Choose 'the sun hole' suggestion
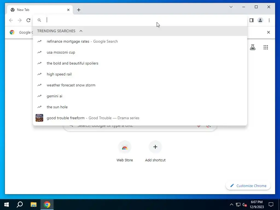This screenshot has width=280, height=210. pyautogui.click(x=140, y=107)
